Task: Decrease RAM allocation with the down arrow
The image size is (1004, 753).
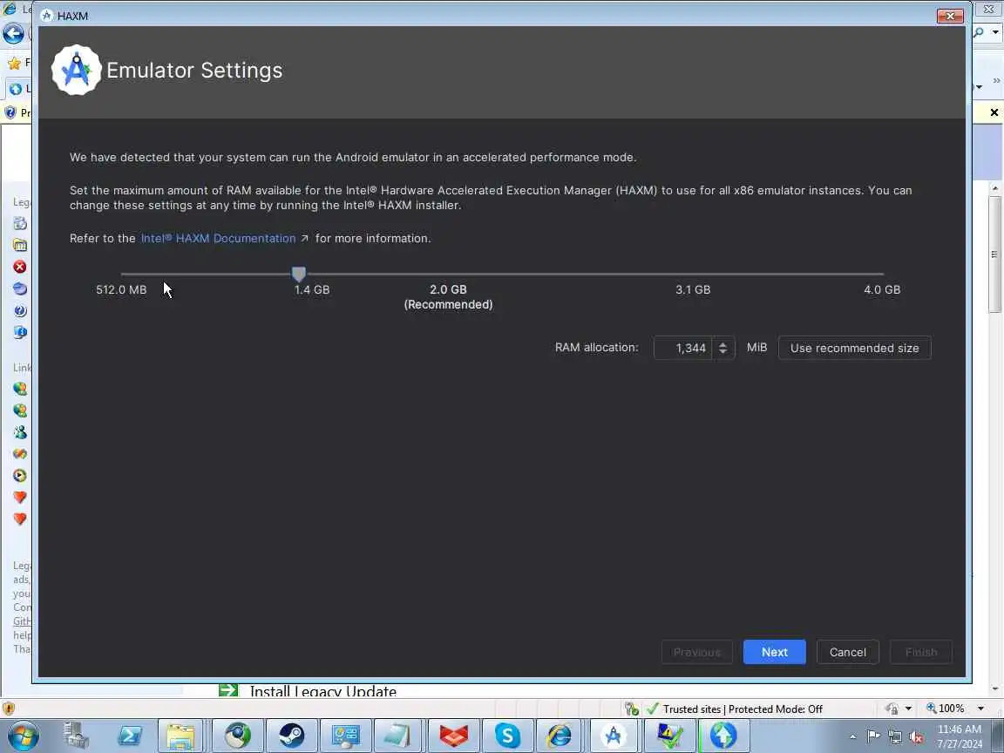Action: 722,351
